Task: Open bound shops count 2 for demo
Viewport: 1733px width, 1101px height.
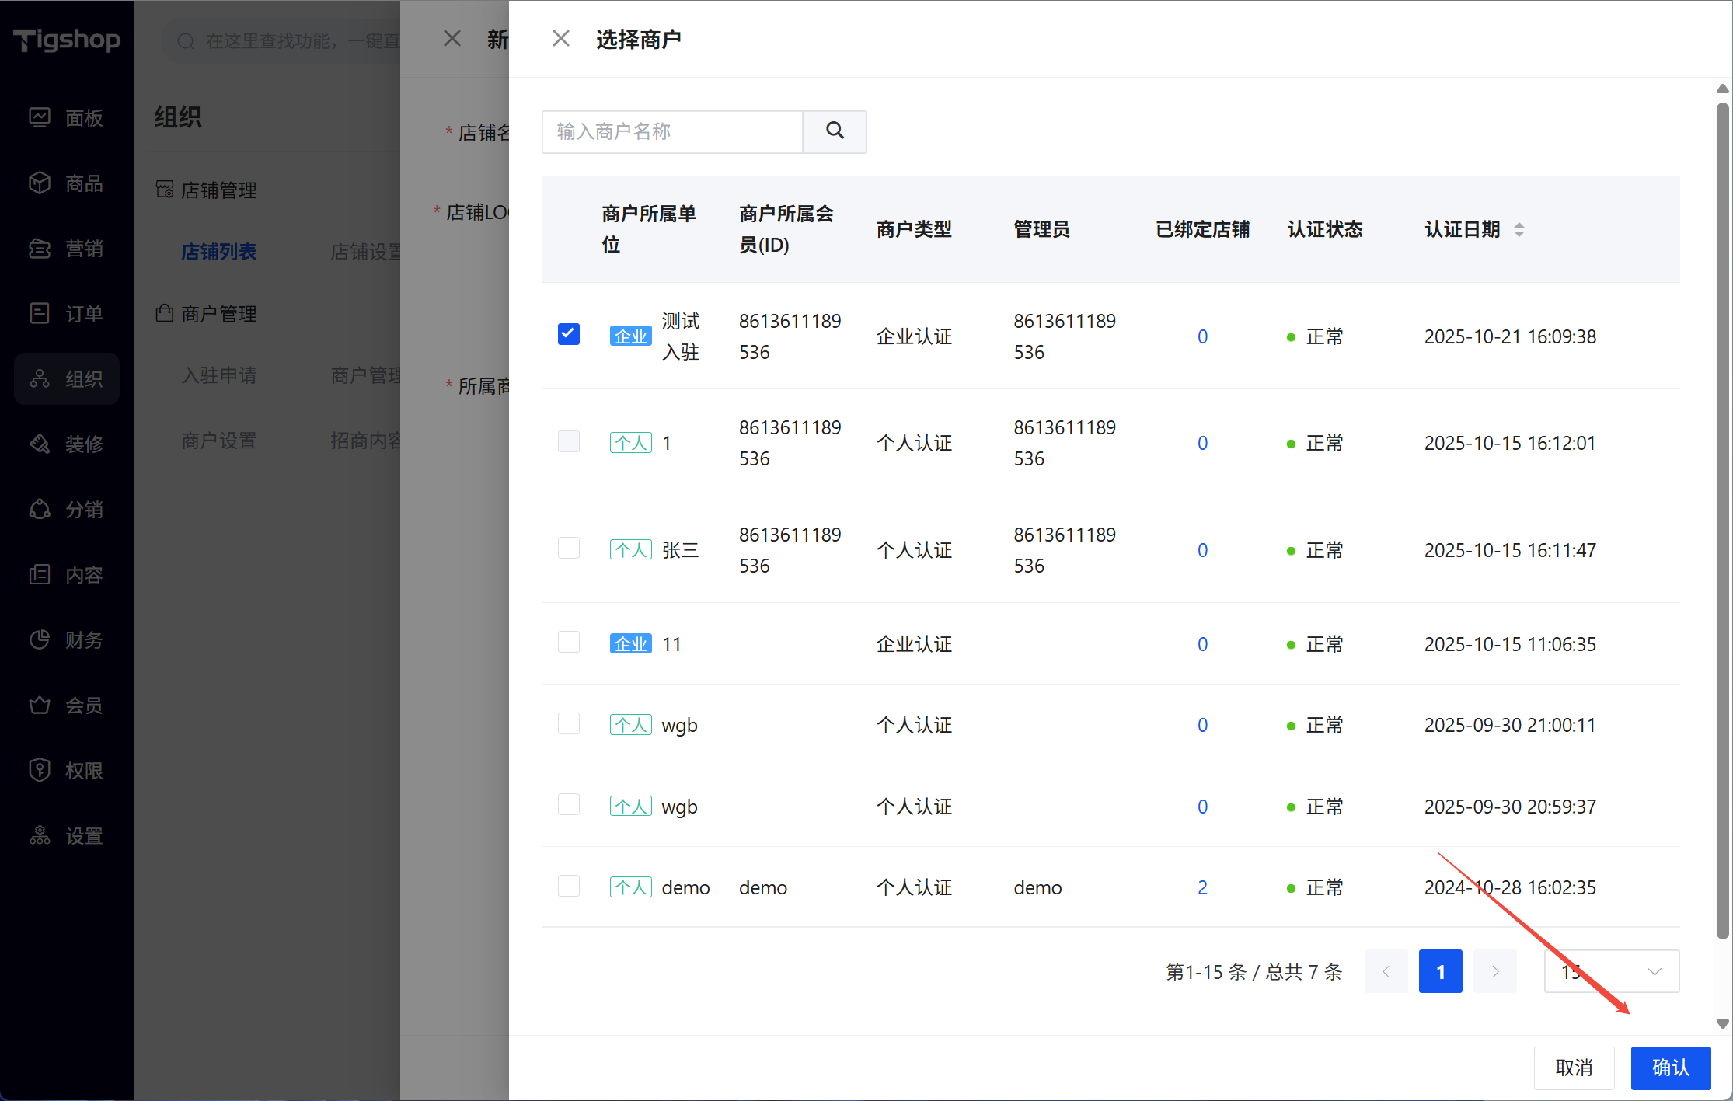Action: pos(1202,887)
